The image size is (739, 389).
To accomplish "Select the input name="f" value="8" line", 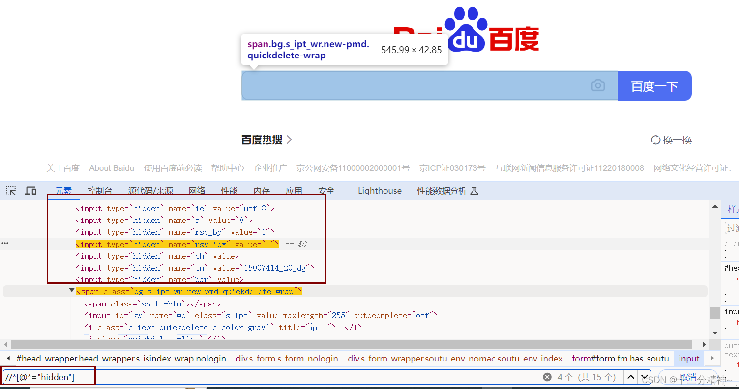I will coord(164,220).
